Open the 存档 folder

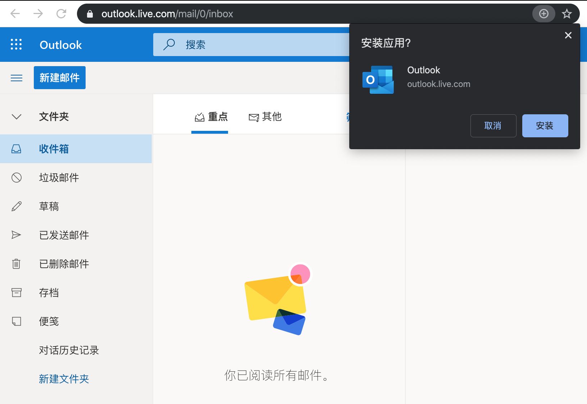pyautogui.click(x=76, y=293)
